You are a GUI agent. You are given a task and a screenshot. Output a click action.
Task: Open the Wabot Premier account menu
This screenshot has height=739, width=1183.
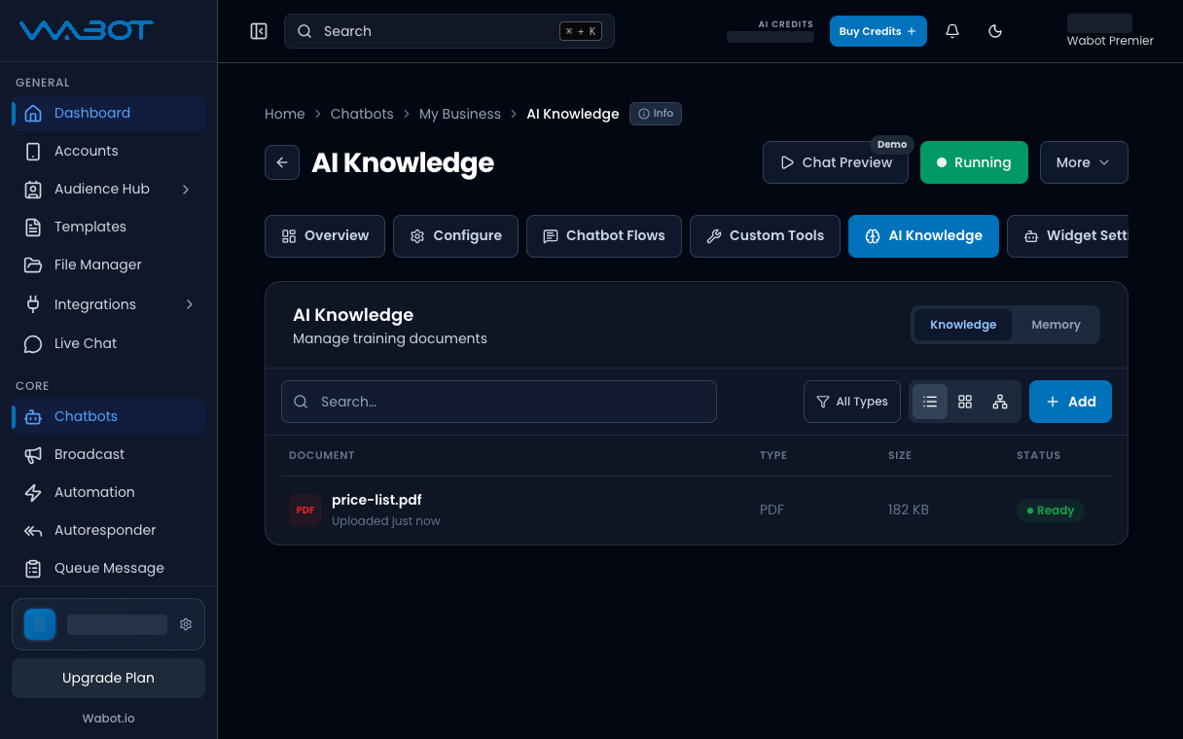coord(1109,31)
